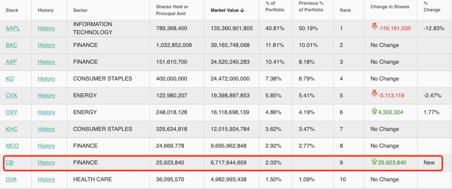Sort by the Stock column header

tap(12, 10)
